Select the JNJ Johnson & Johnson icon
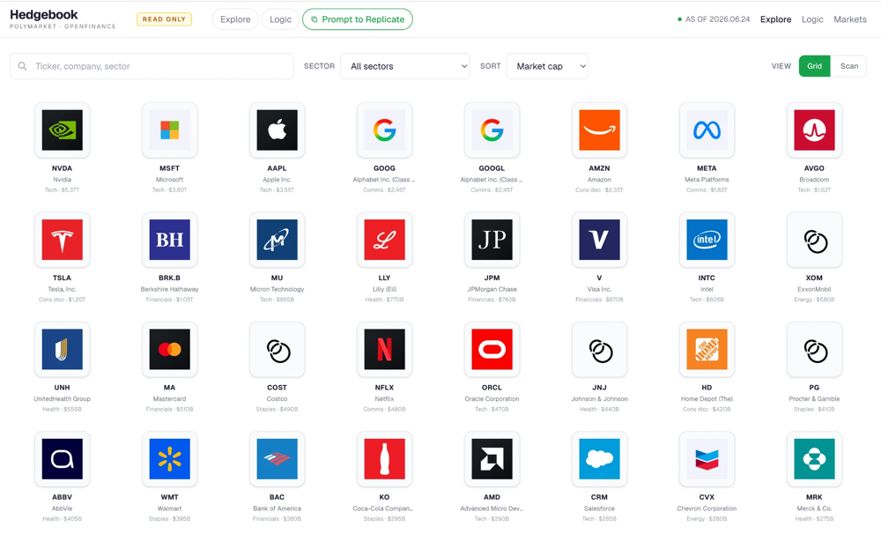The height and width of the screenshot is (534, 881). tap(599, 349)
